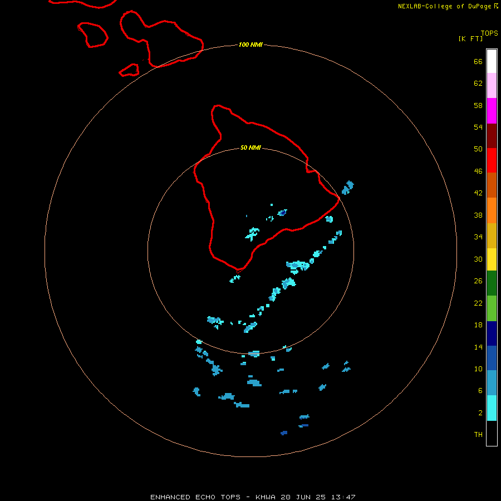Viewport: 501px width, 501px height.
Task: Click the yellow swatch between 30 and 34
Action: coord(492,259)
